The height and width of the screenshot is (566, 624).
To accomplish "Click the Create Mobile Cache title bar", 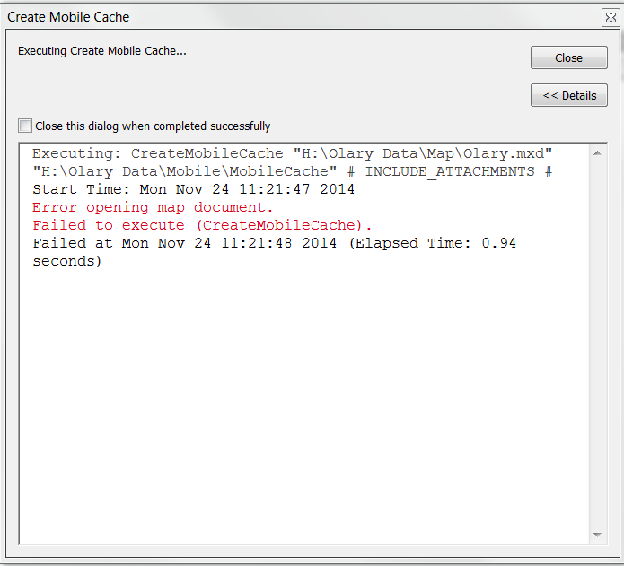I will [x=269, y=16].
